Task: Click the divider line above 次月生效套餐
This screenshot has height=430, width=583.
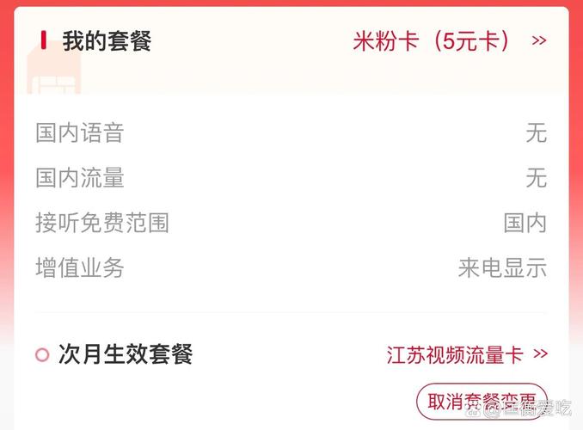Action: [x=291, y=312]
